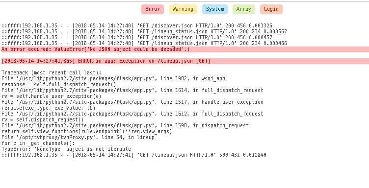
Task: Toggle the Warning log filter
Action: (183, 9)
